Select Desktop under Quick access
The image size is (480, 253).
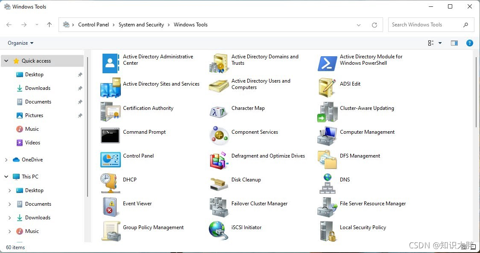point(34,75)
